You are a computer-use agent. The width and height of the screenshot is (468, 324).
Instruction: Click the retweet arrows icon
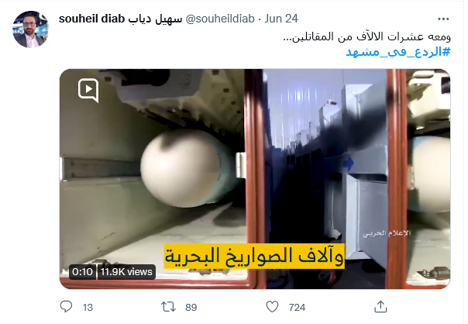tap(168, 307)
